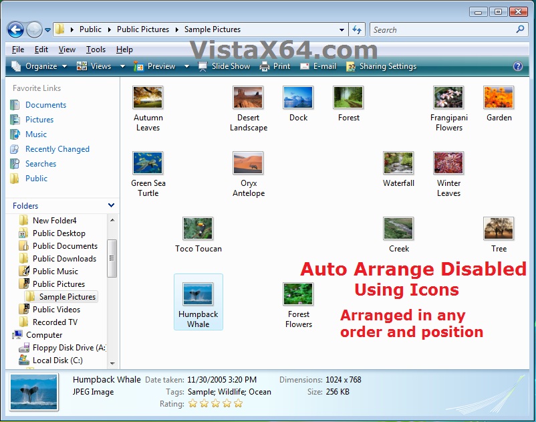This screenshot has height=422, width=536.
Task: Open the File menu
Action: pos(18,49)
